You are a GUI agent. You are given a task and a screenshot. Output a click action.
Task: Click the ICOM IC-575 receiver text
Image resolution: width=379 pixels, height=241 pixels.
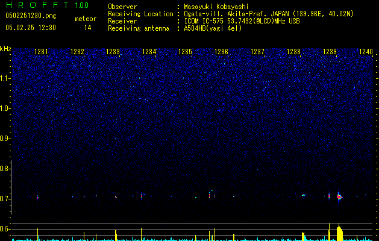tap(242, 21)
